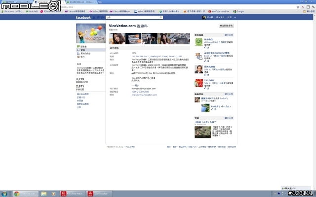316x197 pixels.
Task: Open the first strip photo of woman's face
Action: click(x=117, y=38)
